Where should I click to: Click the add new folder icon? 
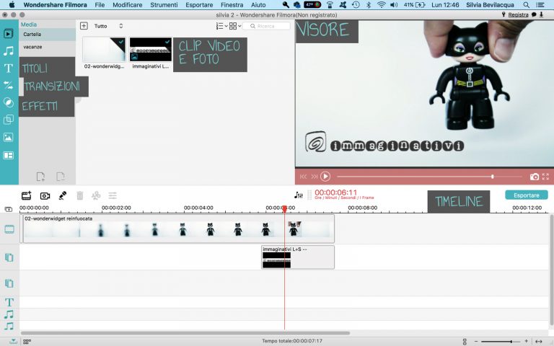pyautogui.click(x=40, y=176)
